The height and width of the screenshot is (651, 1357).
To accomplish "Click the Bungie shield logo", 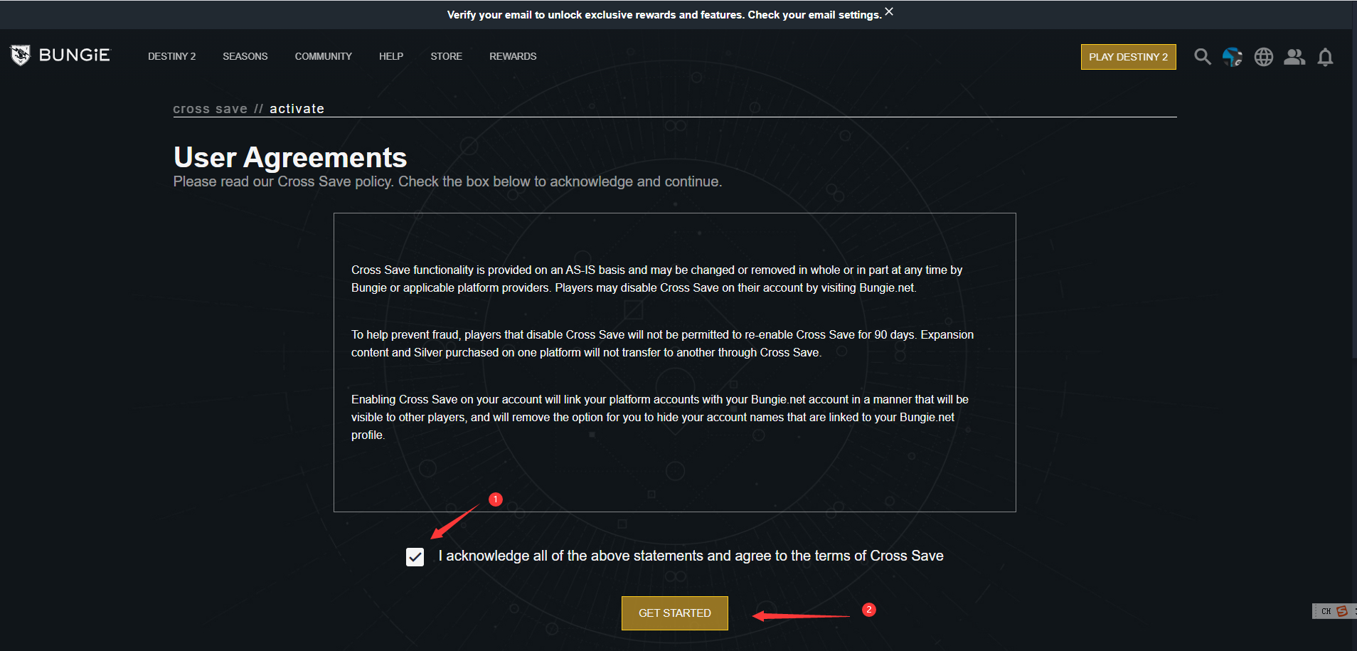I will [21, 55].
